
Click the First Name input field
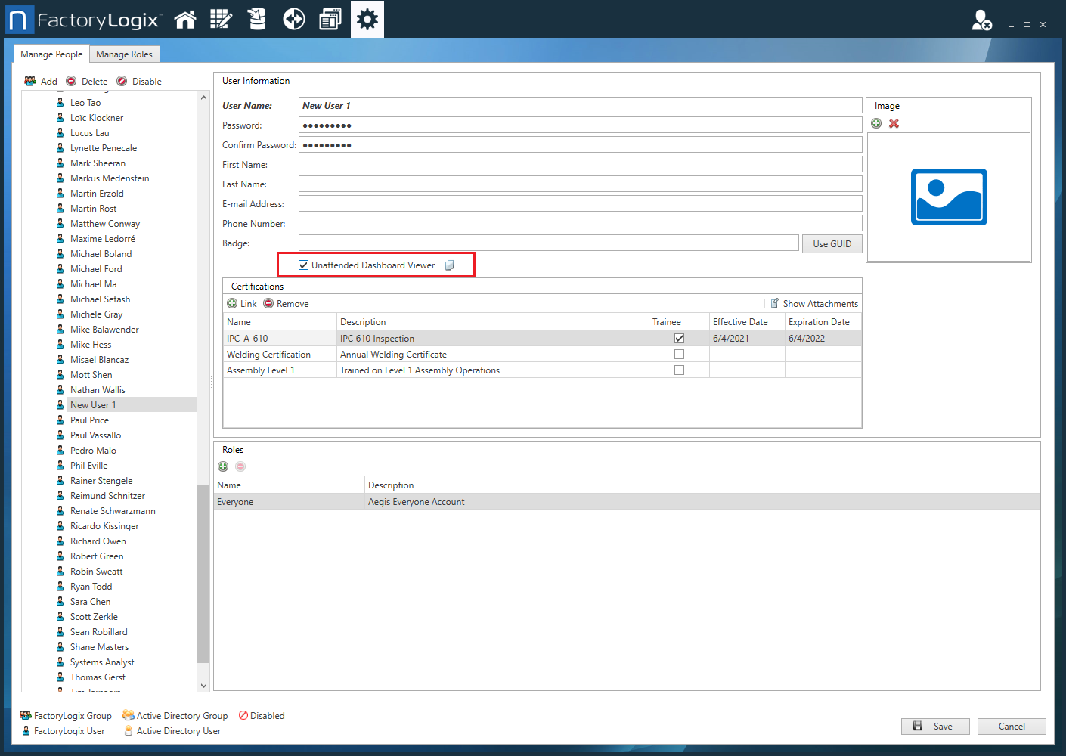coord(580,165)
